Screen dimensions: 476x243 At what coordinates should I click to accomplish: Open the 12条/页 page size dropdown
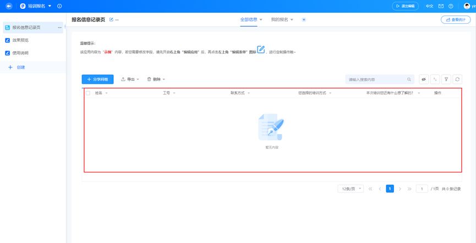[x=351, y=189]
